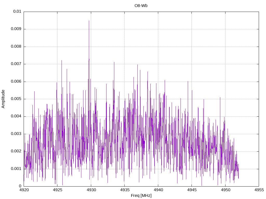This screenshot has width=266, height=199.
Task: Click the 4950 x-axis tick label
Action: click(225, 190)
